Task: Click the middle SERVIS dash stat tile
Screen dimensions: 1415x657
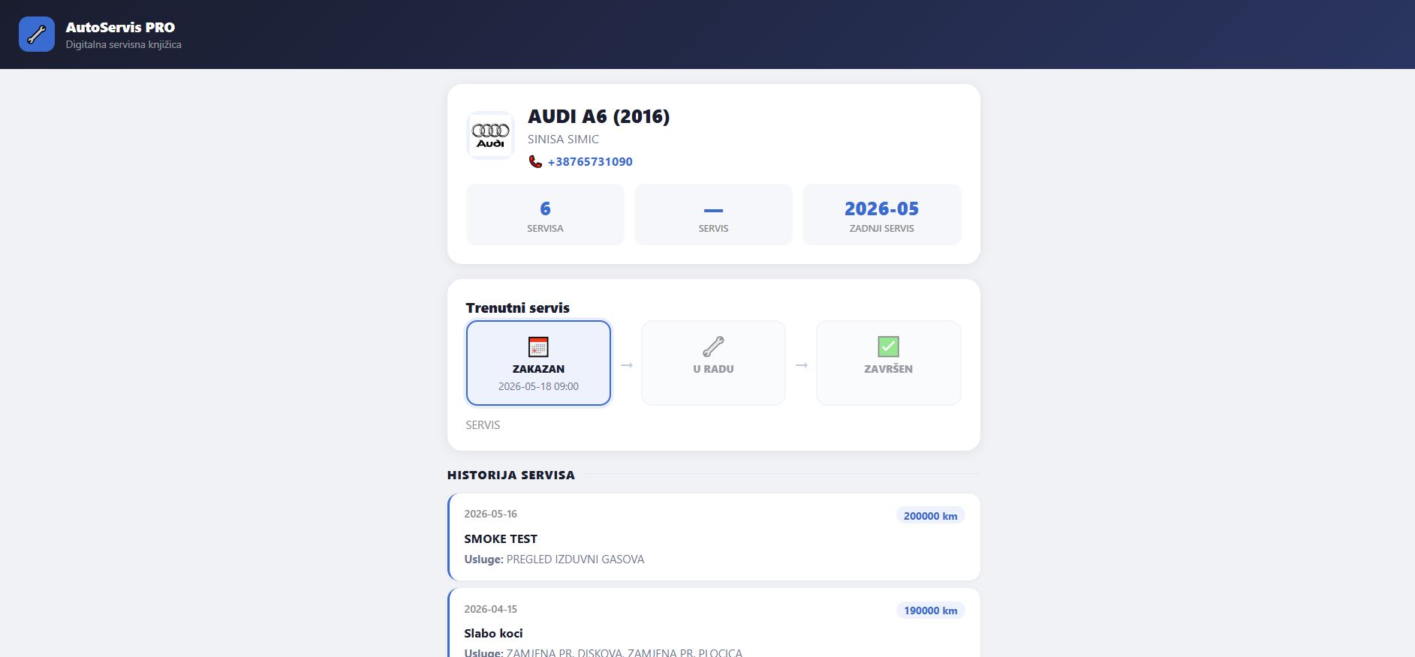Action: point(713,214)
